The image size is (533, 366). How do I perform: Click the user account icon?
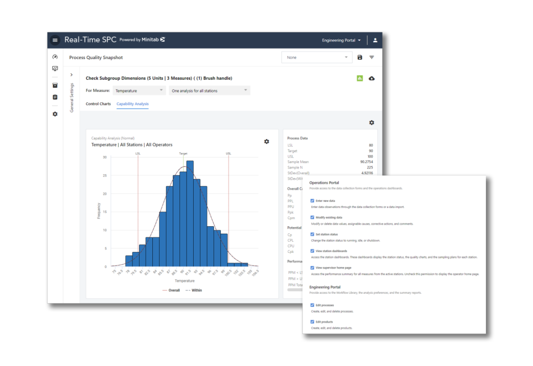point(375,40)
